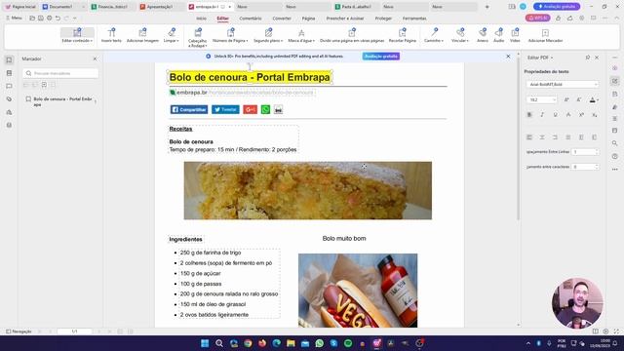
Task: Pin the Editar PDF panel
Action: click(587, 58)
